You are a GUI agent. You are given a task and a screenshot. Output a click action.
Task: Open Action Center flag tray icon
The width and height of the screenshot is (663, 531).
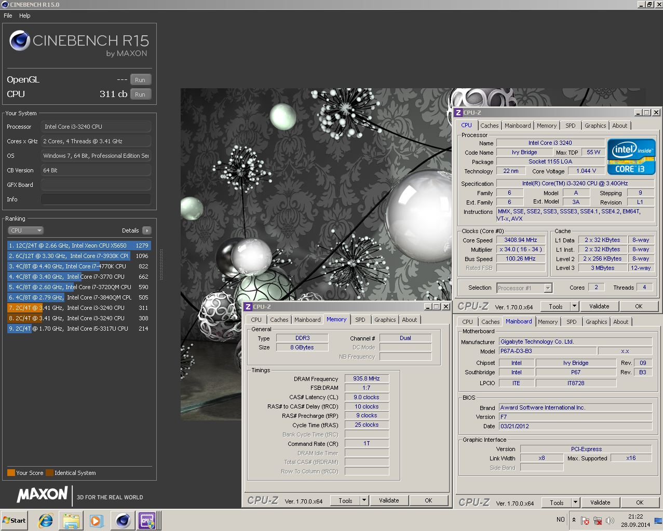(585, 520)
